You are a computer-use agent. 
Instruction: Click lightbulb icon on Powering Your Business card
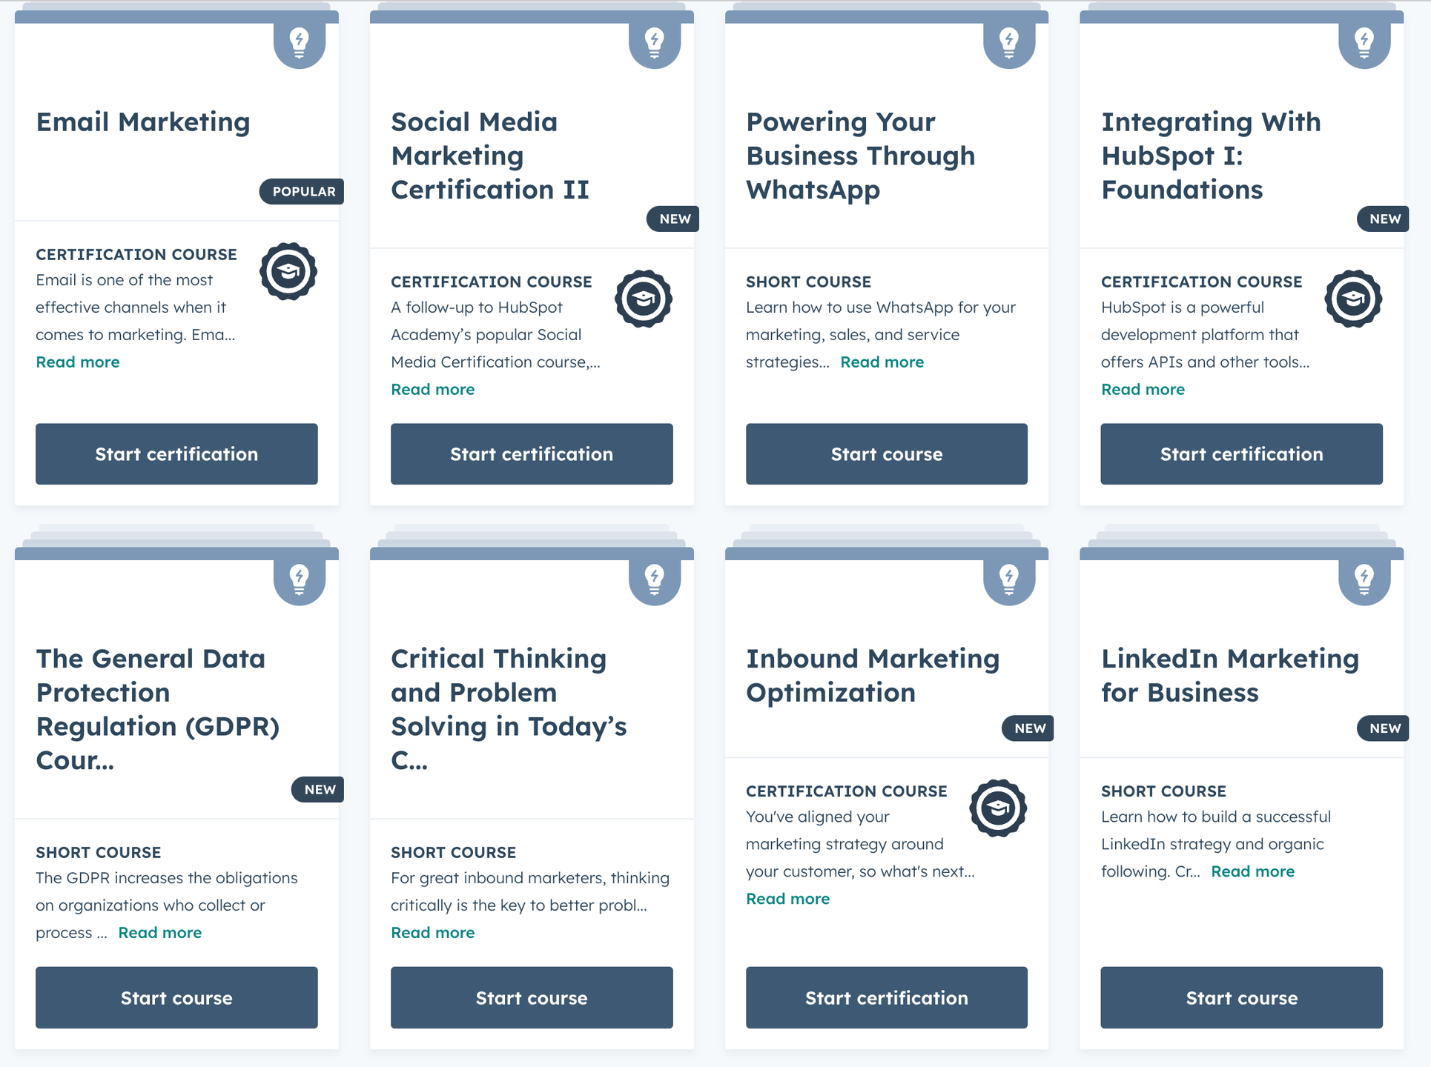(1008, 42)
